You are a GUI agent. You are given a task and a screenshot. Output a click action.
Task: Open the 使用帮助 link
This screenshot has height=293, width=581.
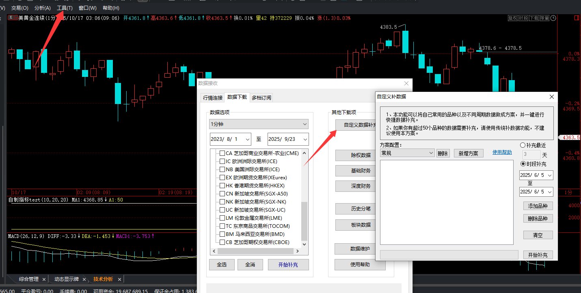502,153
